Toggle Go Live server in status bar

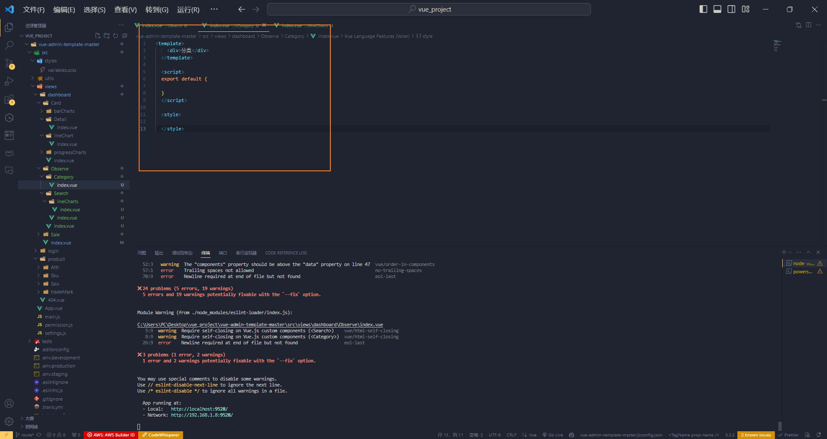coord(553,435)
